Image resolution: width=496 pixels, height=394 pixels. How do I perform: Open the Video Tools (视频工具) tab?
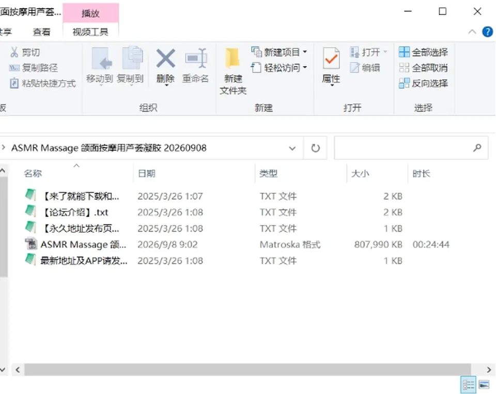(90, 32)
